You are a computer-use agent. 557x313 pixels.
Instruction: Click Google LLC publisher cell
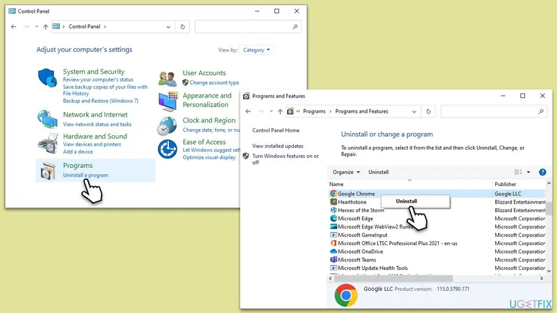click(508, 193)
